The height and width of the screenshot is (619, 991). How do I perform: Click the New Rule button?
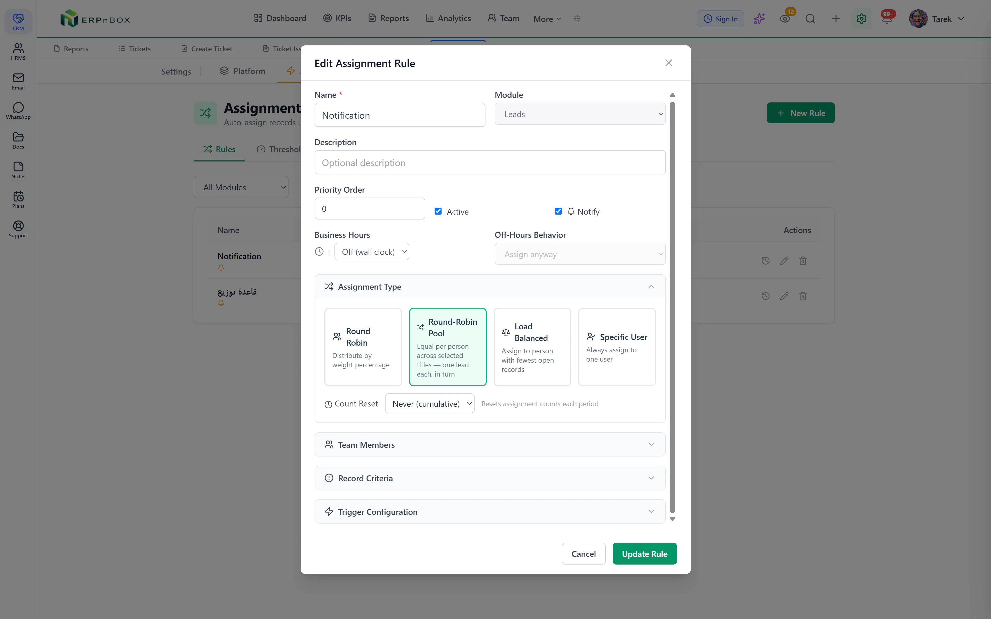[x=801, y=113]
